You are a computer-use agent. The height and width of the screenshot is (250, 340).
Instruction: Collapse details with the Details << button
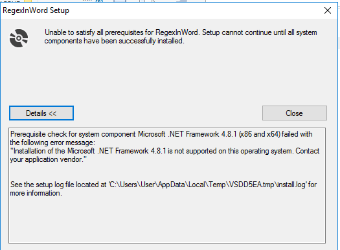pos(41,113)
